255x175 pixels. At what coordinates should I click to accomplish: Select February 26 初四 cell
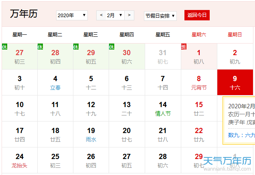tap(91, 160)
